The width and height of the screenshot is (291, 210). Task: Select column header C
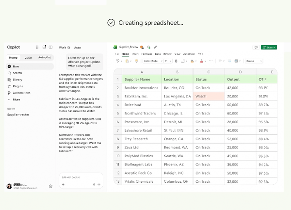[x=209, y=72]
